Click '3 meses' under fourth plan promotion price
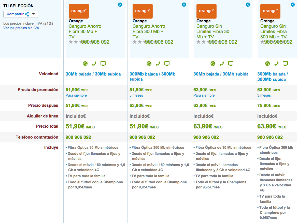The width and height of the screenshot is (298, 223). coord(264,95)
